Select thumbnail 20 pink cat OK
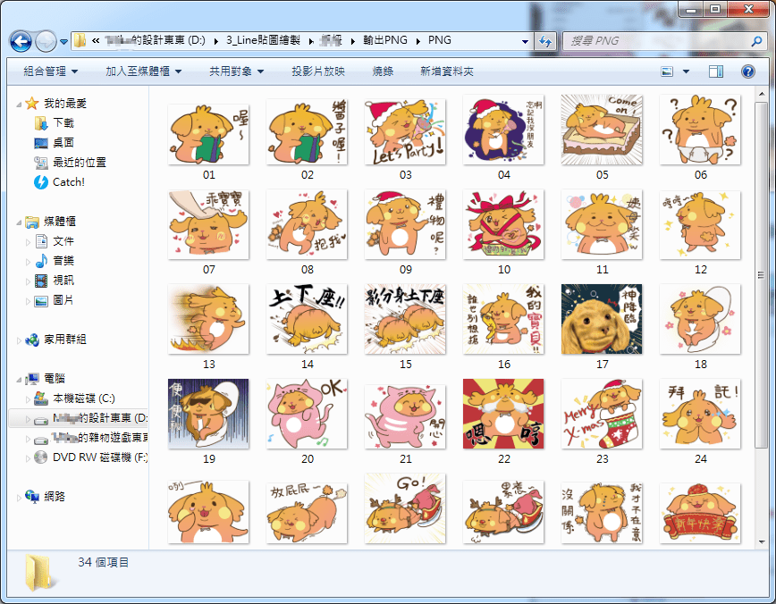 307,414
